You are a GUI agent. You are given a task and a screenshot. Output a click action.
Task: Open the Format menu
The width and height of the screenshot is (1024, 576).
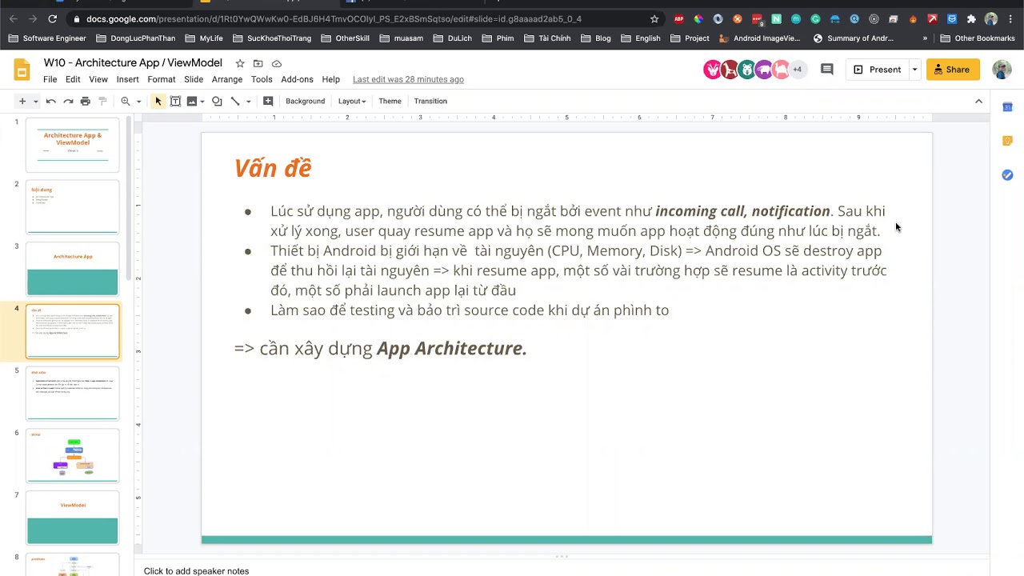[x=161, y=79]
